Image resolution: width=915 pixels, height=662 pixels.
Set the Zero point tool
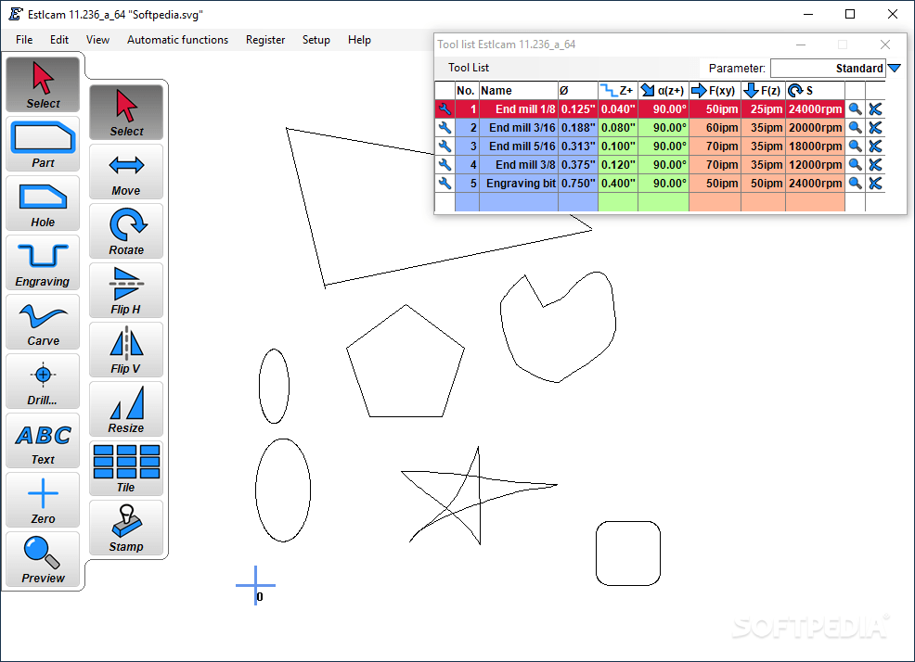pos(42,500)
